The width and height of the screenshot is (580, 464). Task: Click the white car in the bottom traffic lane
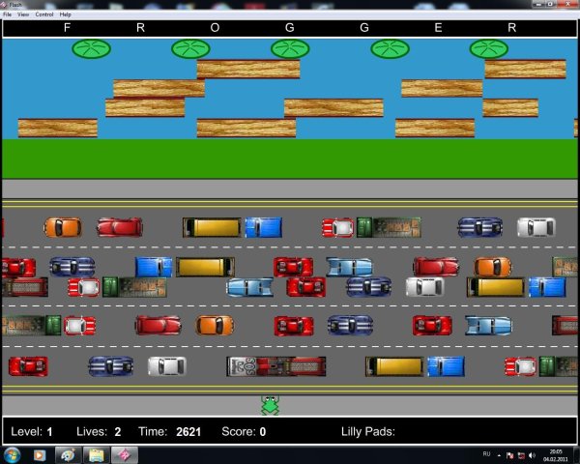(167, 366)
